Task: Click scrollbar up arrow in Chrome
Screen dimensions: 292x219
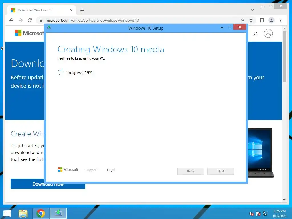Action: (284, 28)
